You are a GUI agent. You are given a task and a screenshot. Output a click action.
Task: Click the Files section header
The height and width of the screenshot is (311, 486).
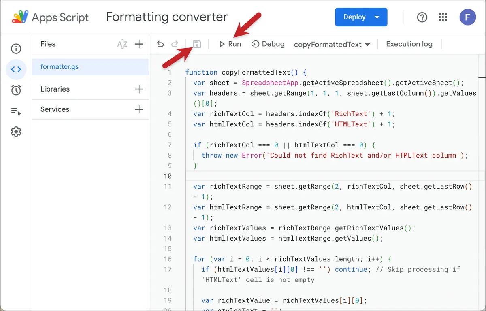(x=48, y=44)
